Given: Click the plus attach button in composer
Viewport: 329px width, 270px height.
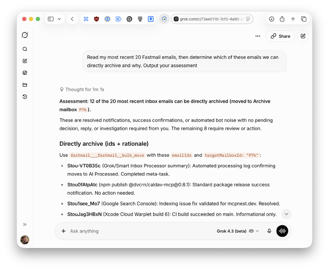Looking at the screenshot, I should point(64,231).
